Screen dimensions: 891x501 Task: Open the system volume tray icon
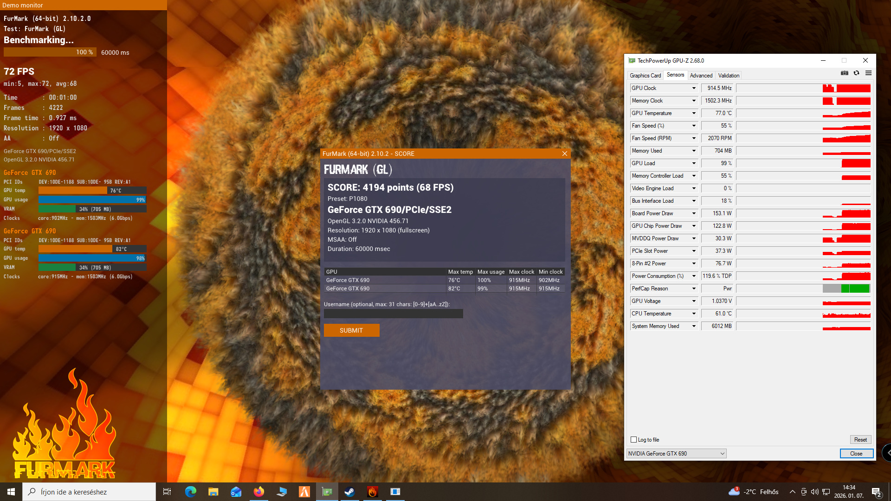pyautogui.click(x=815, y=492)
